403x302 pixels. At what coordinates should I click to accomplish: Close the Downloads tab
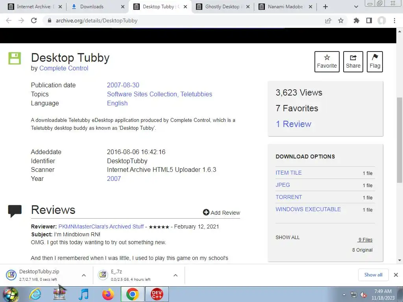[x=123, y=7]
